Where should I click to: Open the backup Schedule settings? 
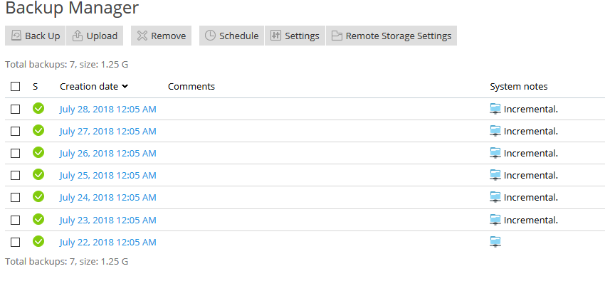231,36
